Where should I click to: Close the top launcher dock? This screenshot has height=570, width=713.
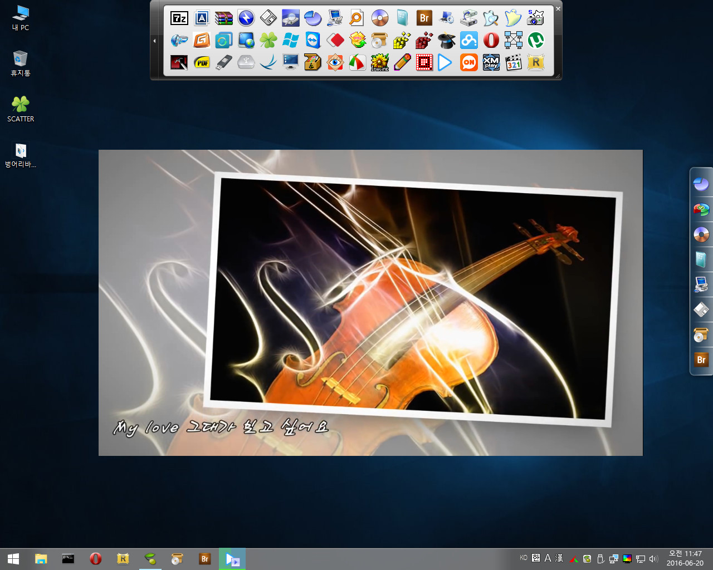[558, 9]
